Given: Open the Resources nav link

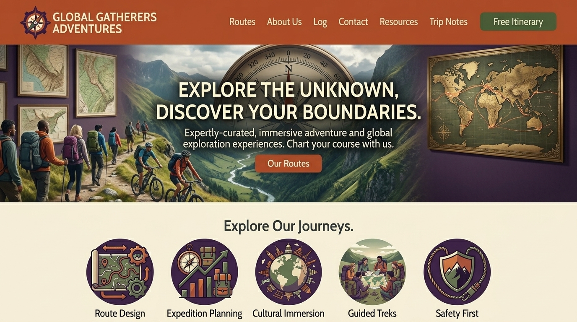Looking at the screenshot, I should 399,22.
